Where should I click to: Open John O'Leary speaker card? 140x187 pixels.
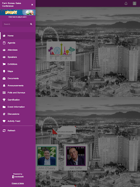(x=47, y=157)
